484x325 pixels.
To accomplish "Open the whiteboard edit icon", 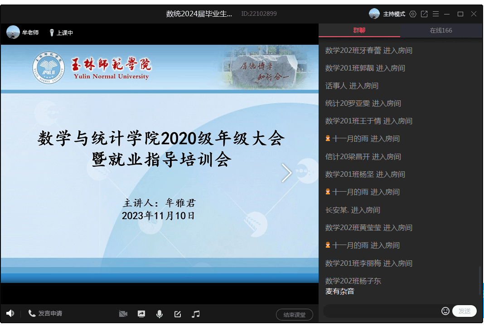I will (178, 314).
